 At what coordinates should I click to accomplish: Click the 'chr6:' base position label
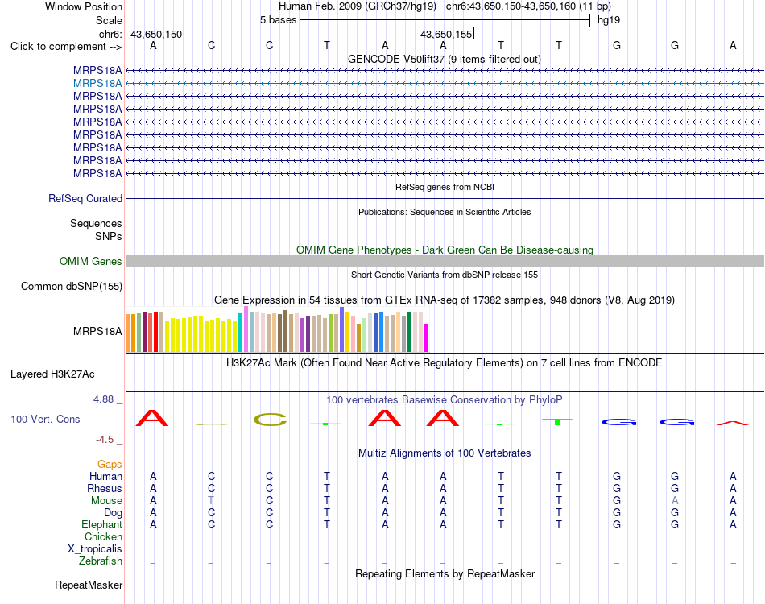coord(111,34)
